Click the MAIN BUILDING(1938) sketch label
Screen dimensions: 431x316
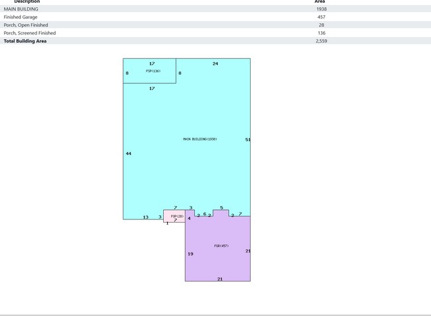[x=200, y=139]
